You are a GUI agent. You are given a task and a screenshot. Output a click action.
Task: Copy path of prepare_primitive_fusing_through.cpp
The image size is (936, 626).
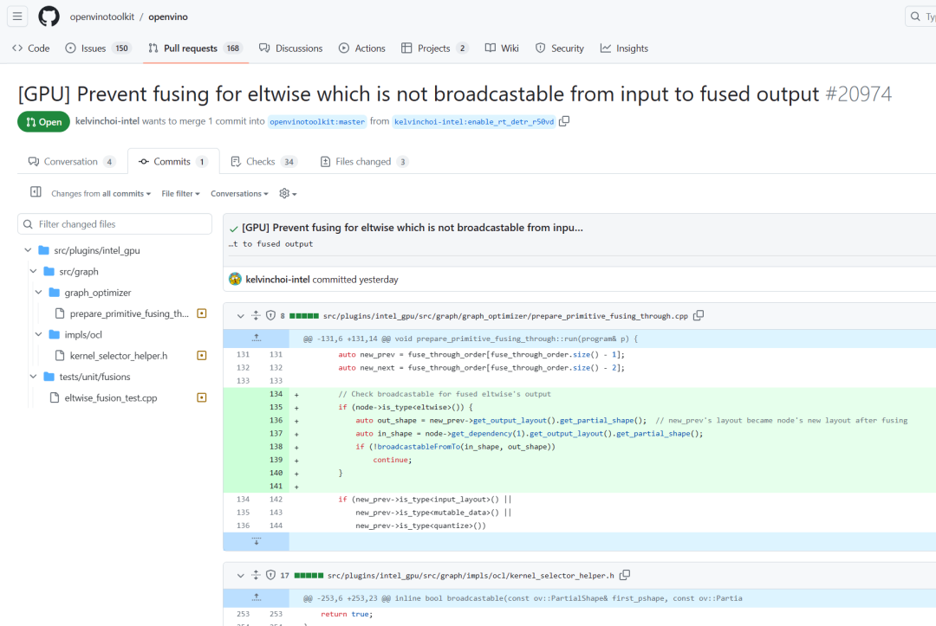click(699, 315)
